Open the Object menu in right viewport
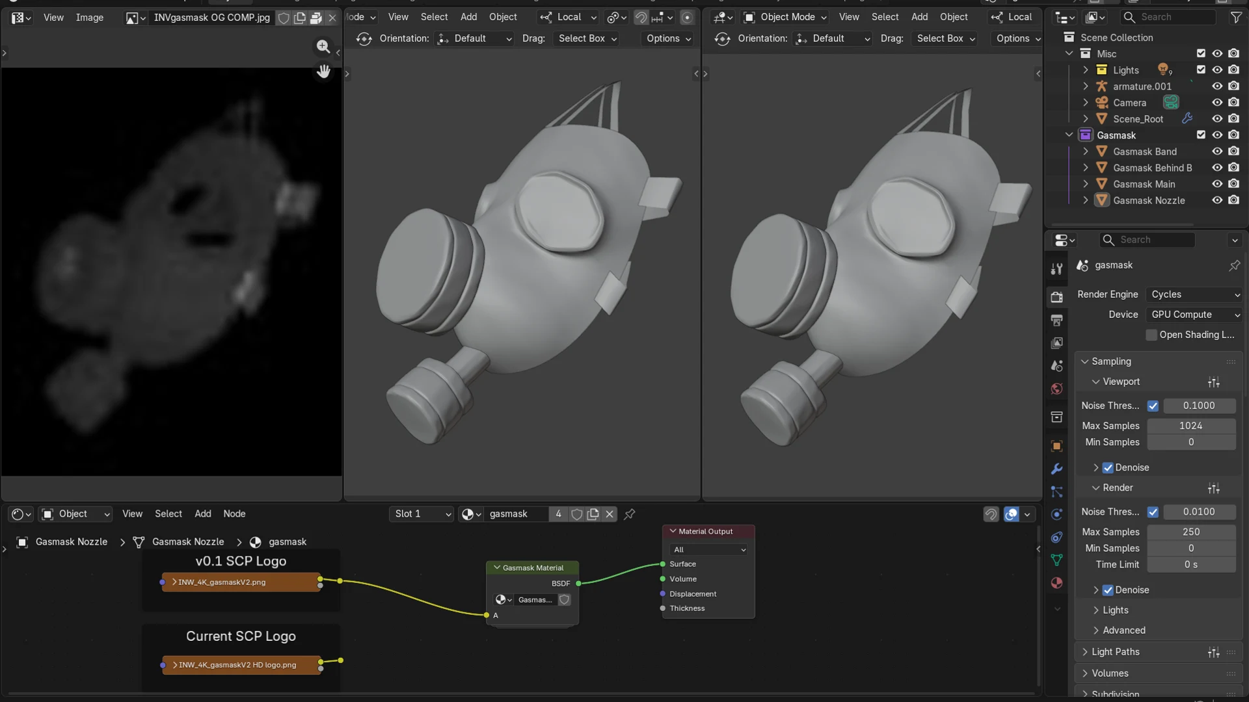This screenshot has width=1249, height=702. click(954, 17)
